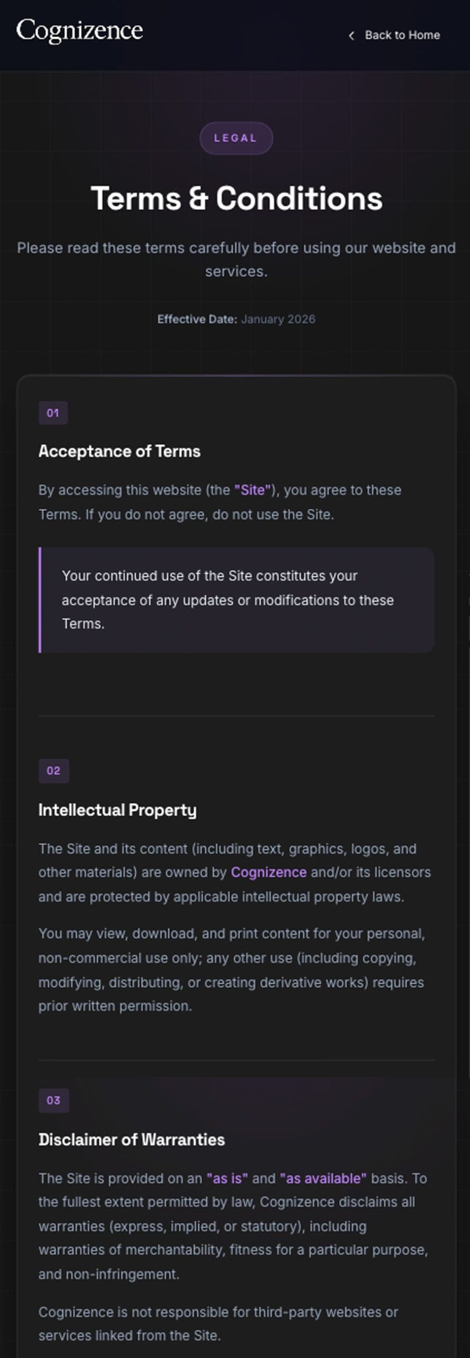Click the divider line below section one

pos(235,713)
